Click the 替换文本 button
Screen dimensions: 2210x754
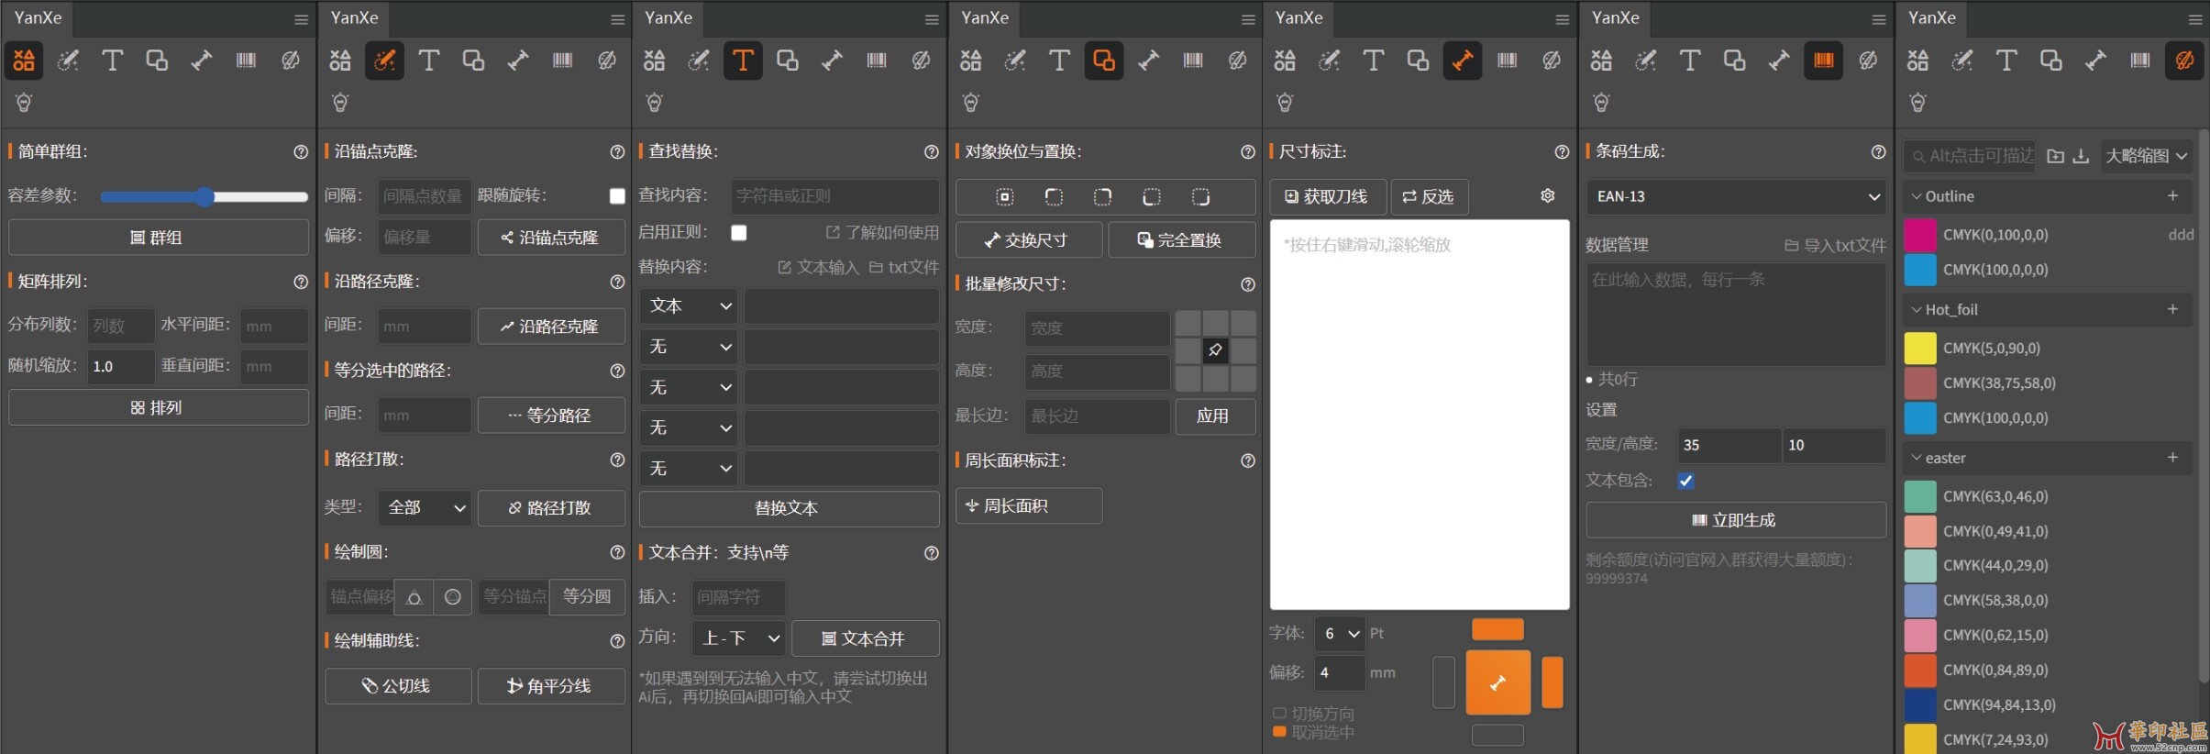click(789, 508)
